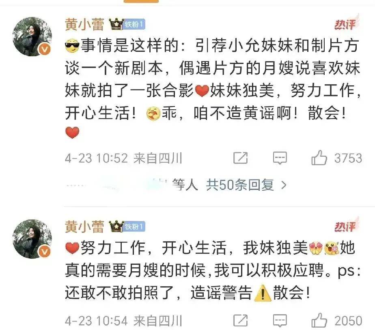Open reply icon on the 10:52 comment

point(280,158)
